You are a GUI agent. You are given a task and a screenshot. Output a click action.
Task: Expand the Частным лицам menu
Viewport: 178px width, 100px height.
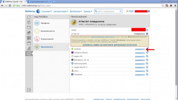pos(61,11)
